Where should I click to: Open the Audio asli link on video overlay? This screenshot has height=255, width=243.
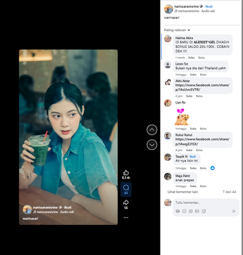55,212
